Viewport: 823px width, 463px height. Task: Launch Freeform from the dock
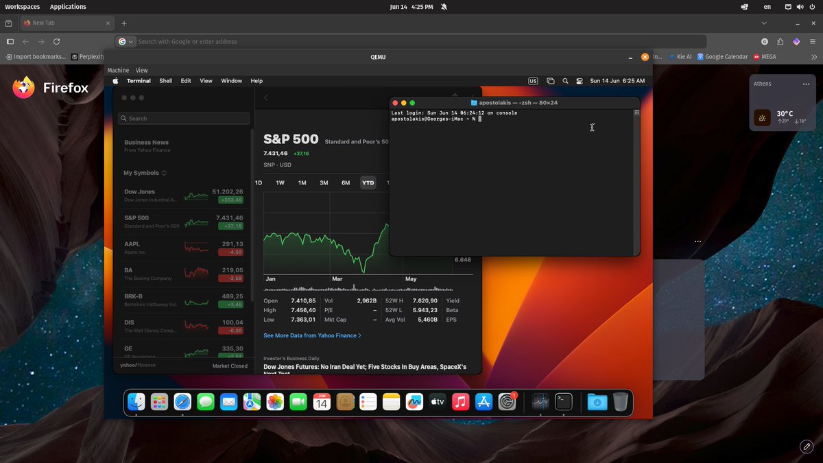(414, 402)
